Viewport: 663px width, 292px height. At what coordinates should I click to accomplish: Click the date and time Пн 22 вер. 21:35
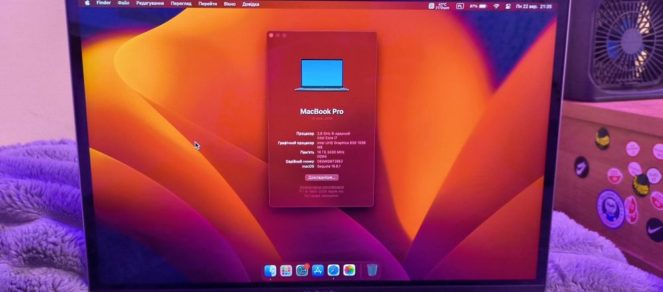[x=534, y=7]
